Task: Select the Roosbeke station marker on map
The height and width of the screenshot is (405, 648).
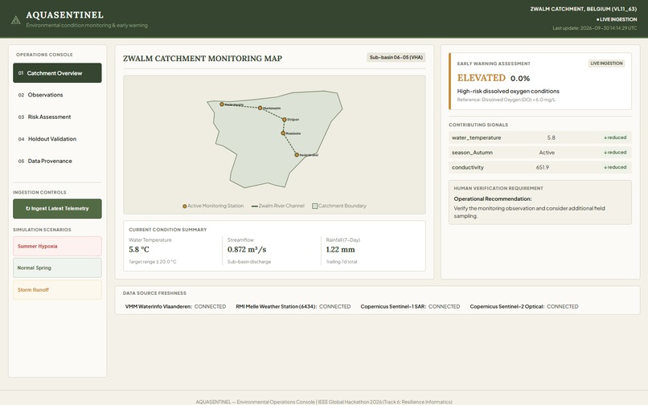Action: [x=283, y=133]
